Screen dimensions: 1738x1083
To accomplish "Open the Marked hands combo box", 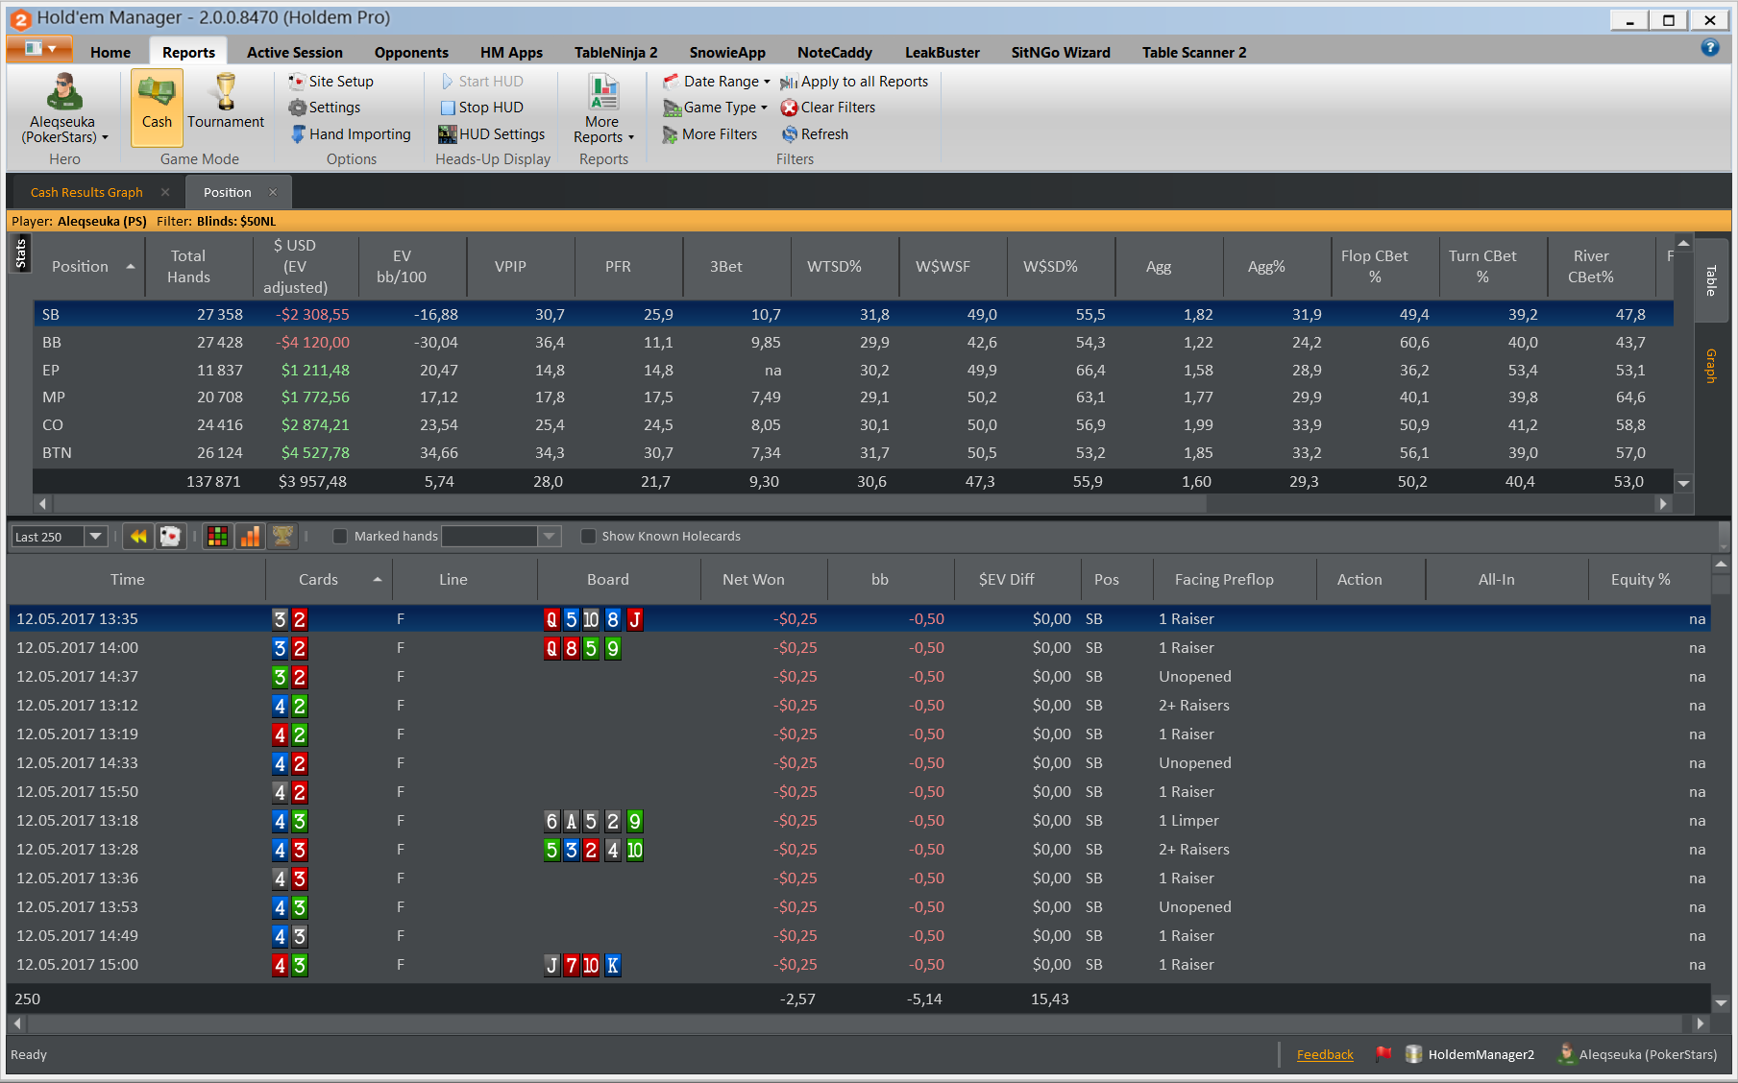I will click(501, 537).
